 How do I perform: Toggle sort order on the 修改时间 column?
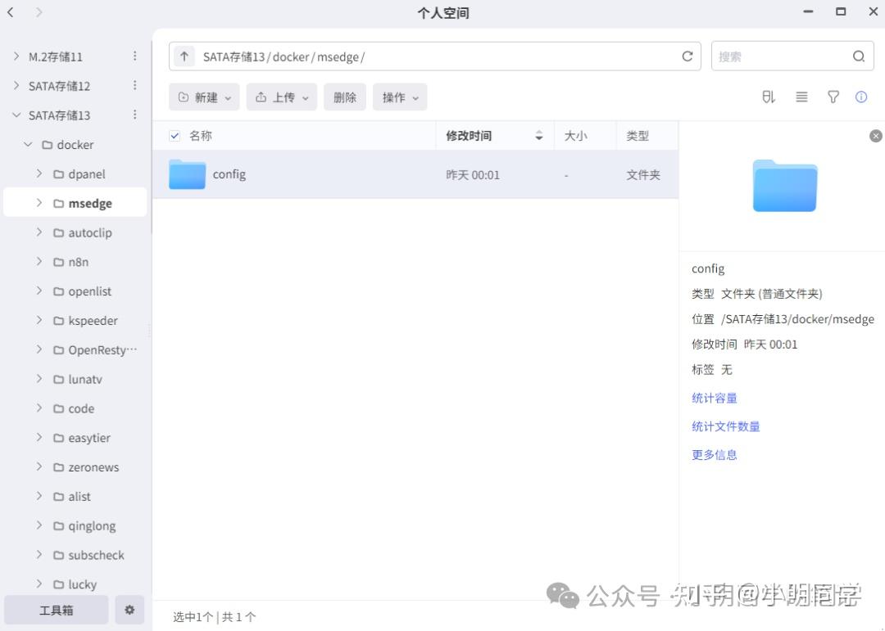[538, 135]
